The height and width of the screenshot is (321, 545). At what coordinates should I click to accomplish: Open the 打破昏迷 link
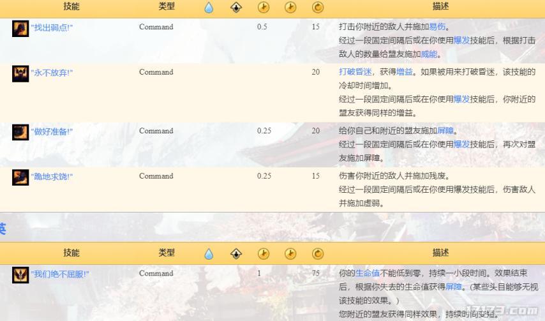354,72
